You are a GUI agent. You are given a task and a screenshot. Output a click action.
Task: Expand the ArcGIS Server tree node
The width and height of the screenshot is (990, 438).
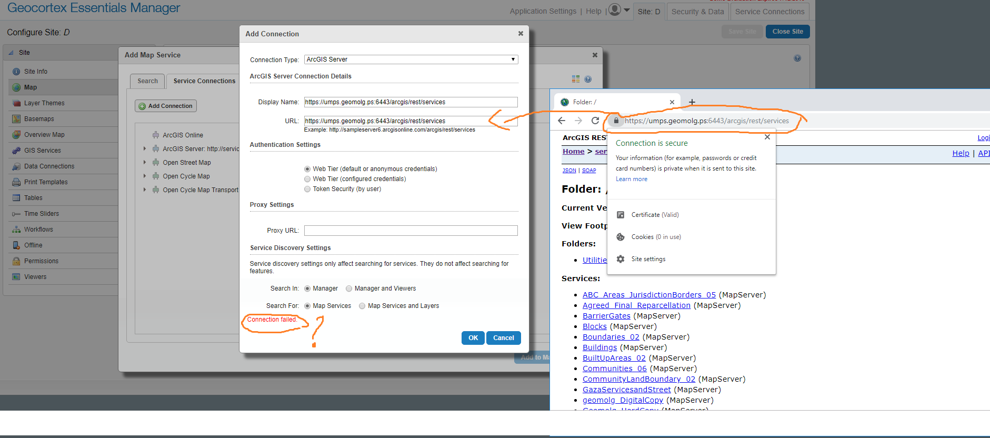(x=145, y=149)
